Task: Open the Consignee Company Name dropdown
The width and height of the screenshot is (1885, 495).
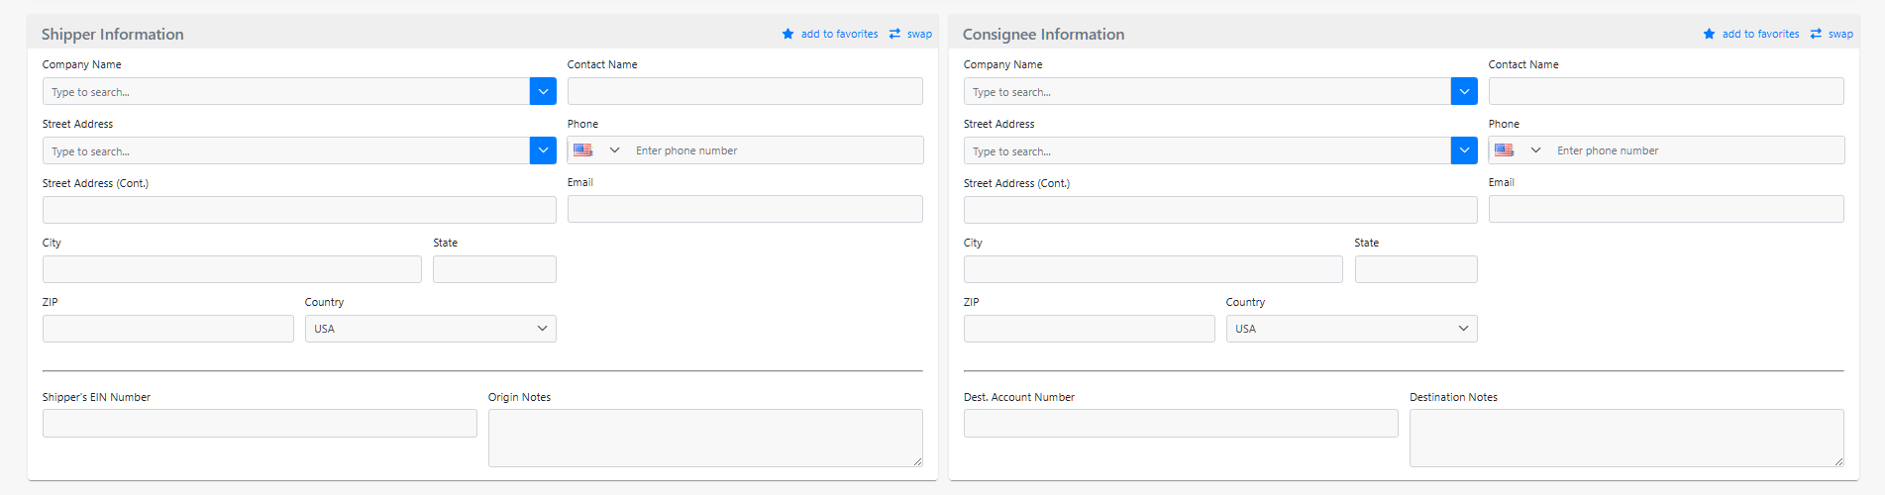Action: point(1464,91)
